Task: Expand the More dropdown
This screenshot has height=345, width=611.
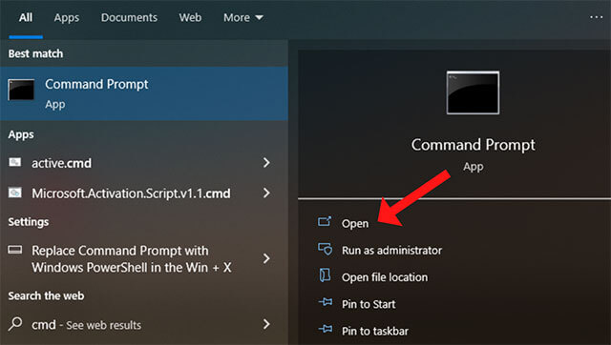Action: (x=243, y=18)
